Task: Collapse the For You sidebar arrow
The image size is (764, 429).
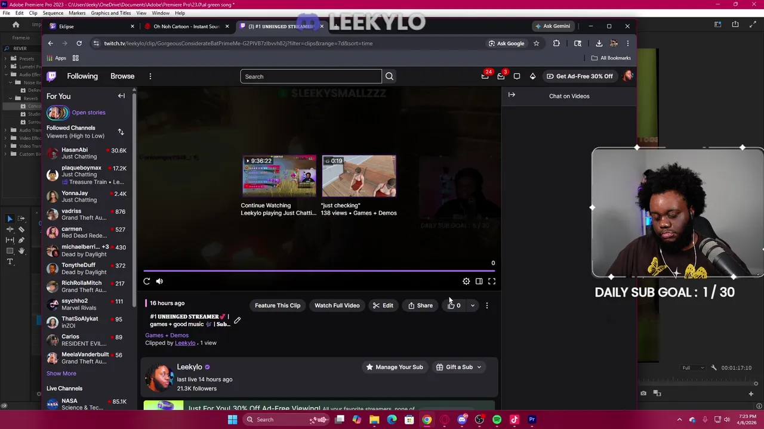Action: 121,96
